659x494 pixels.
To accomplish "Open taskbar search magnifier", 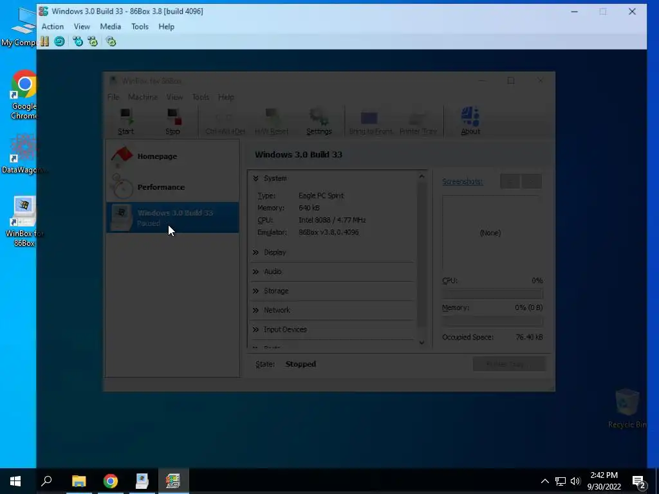I will 46,481.
